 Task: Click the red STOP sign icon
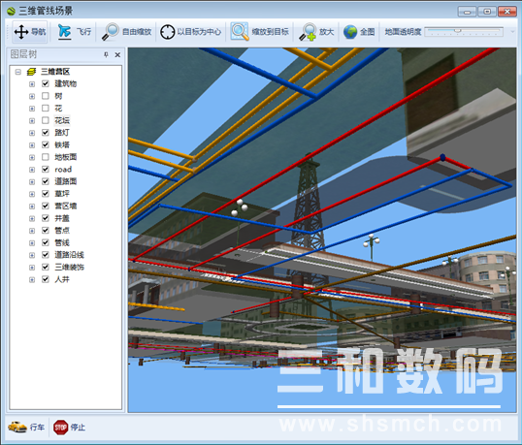click(60, 427)
